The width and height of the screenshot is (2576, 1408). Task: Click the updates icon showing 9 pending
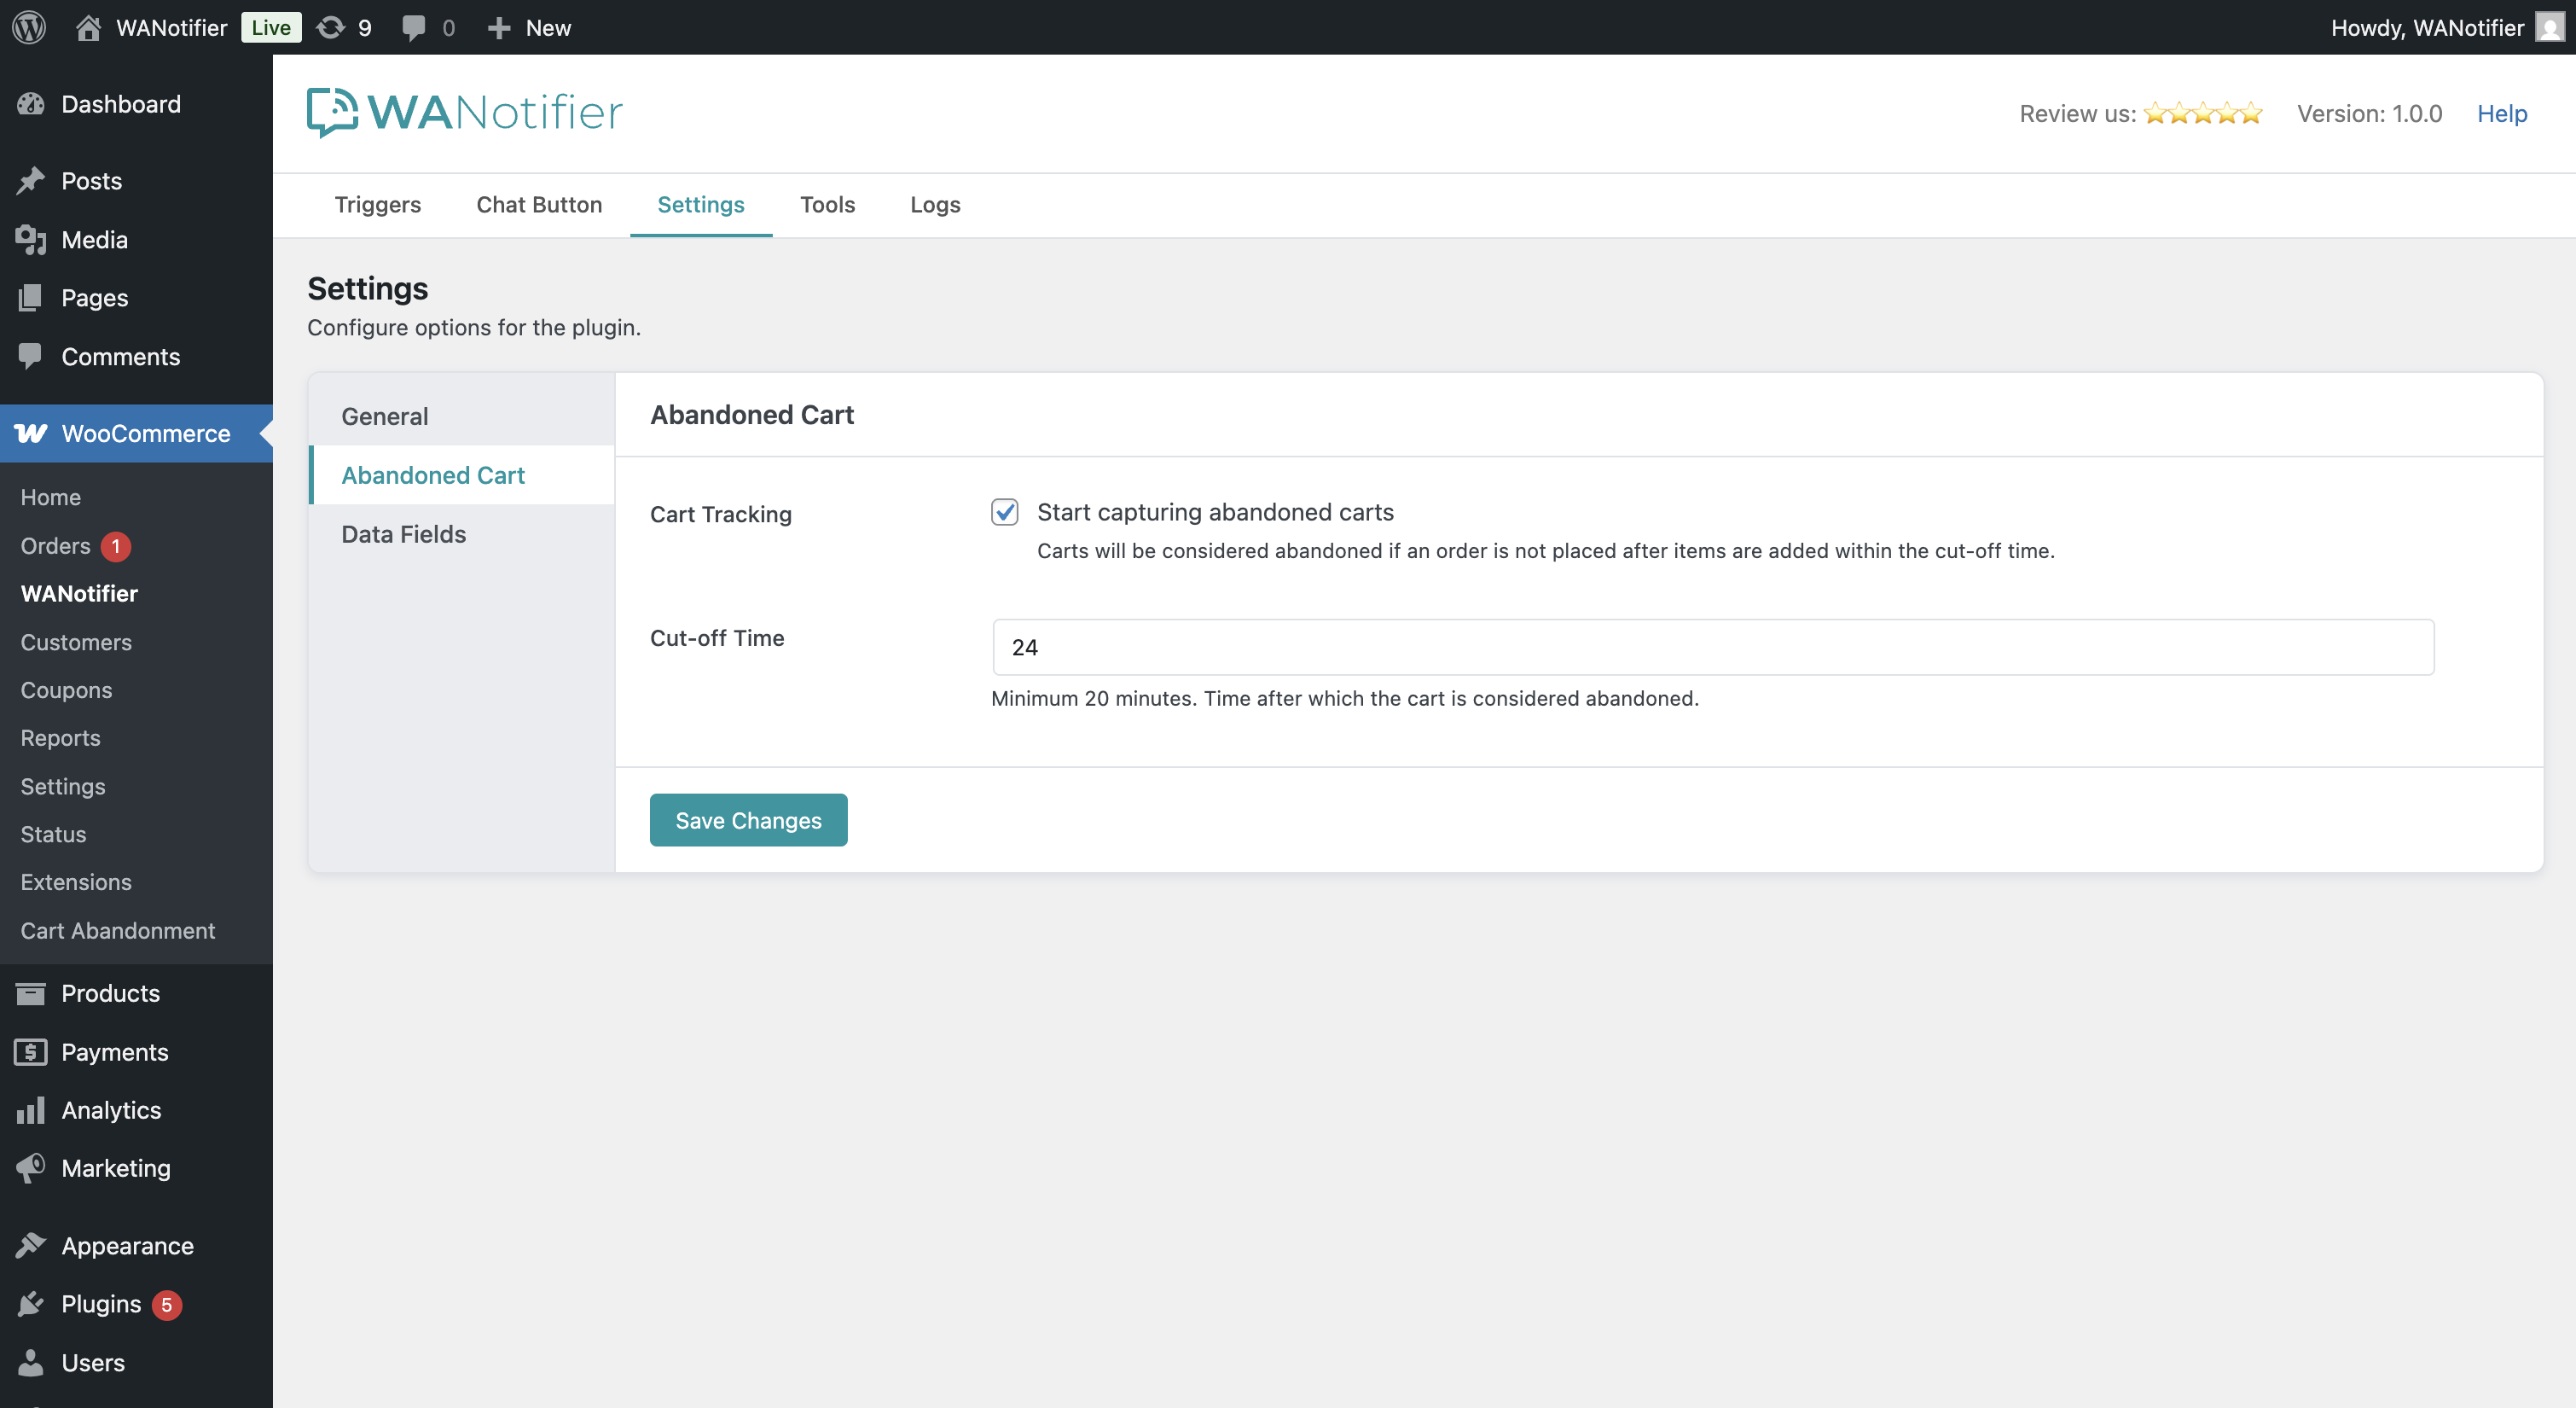331,27
